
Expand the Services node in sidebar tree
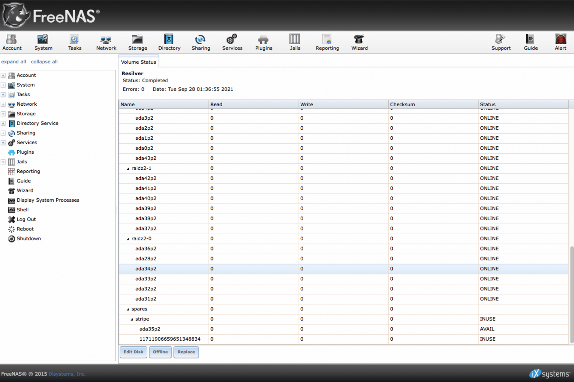pyautogui.click(x=3, y=143)
